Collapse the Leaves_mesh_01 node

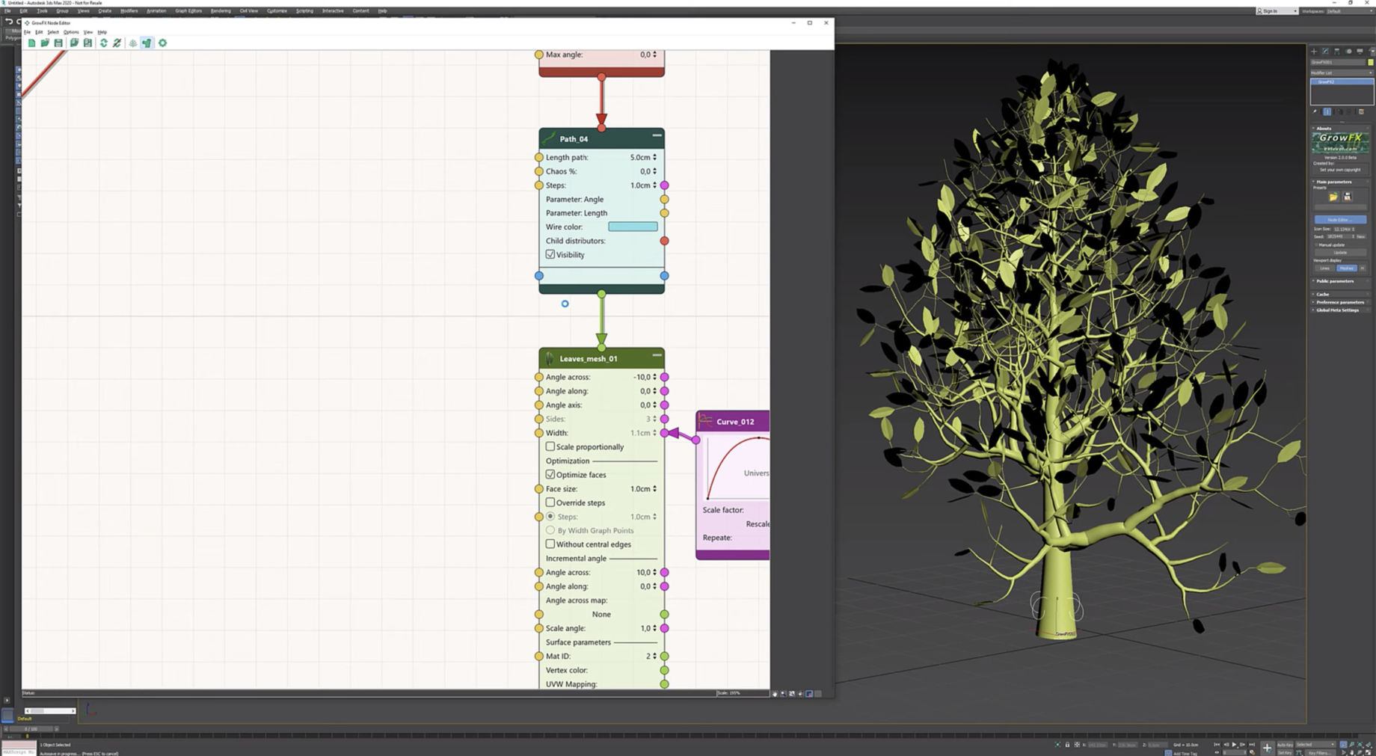point(657,355)
